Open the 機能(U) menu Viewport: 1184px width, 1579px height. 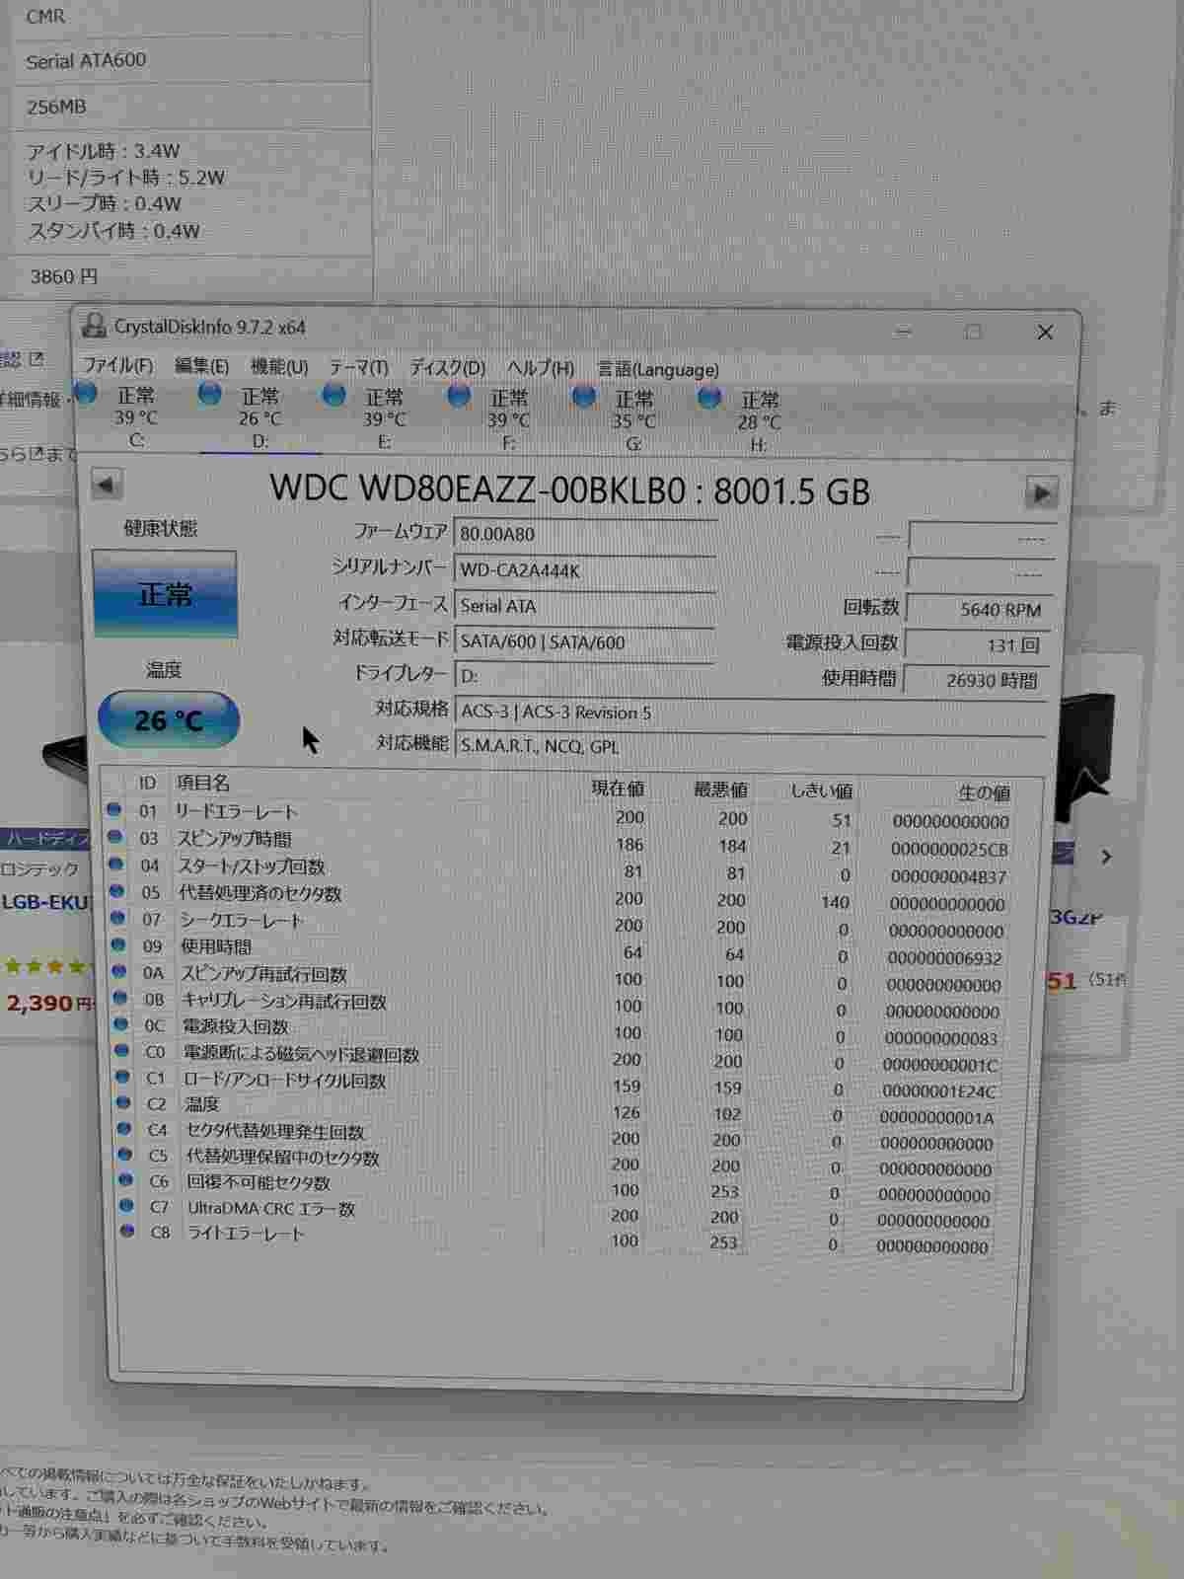tap(279, 367)
